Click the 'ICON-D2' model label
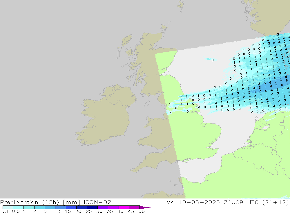290x213 pixels. coord(97,202)
